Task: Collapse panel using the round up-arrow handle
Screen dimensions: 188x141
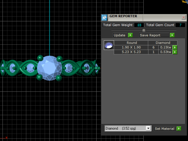Action: click(x=144, y=30)
